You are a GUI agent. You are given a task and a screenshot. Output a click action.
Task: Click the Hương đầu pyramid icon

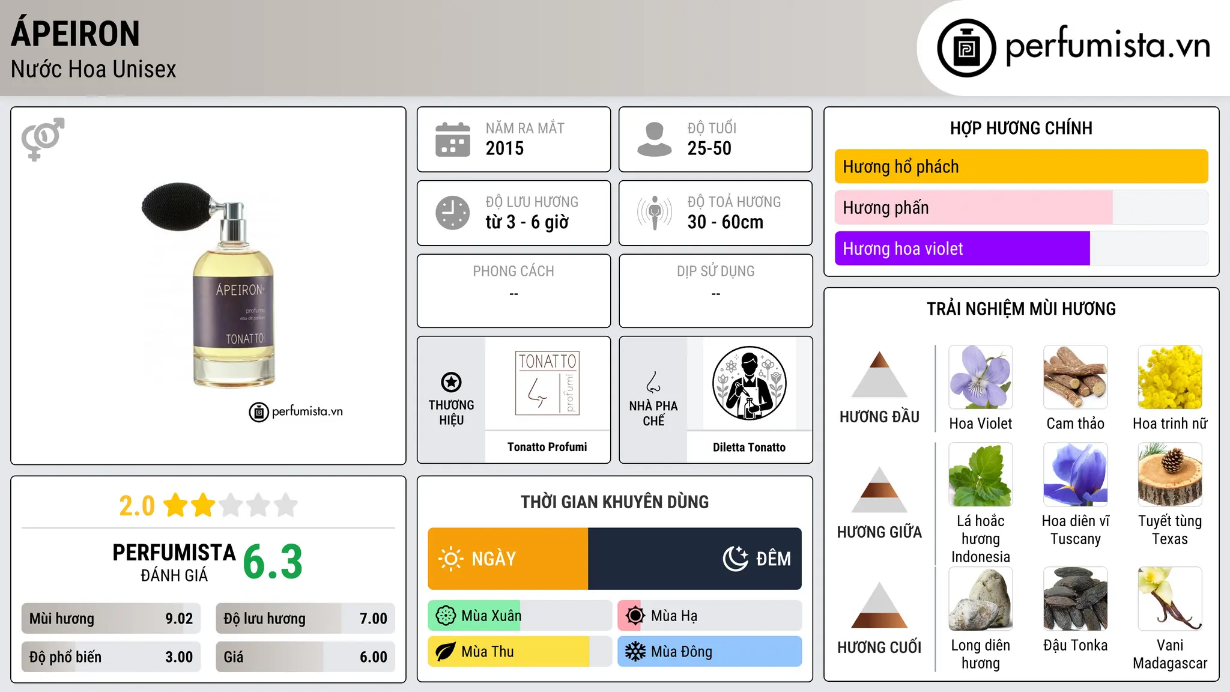(x=879, y=374)
